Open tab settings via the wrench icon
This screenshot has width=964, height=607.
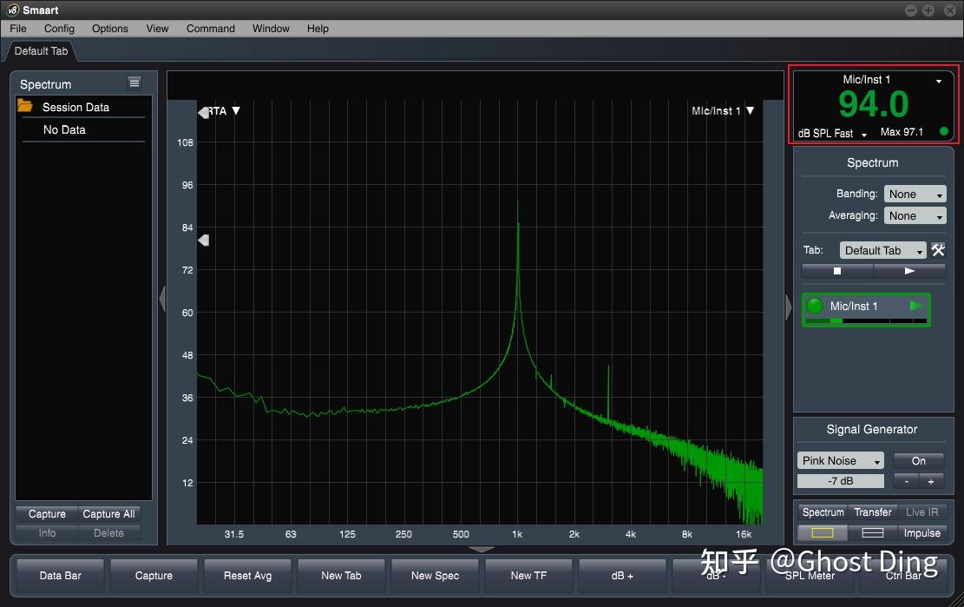pyautogui.click(x=937, y=250)
